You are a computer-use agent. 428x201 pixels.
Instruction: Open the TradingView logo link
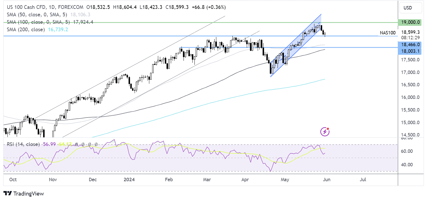click(24, 194)
